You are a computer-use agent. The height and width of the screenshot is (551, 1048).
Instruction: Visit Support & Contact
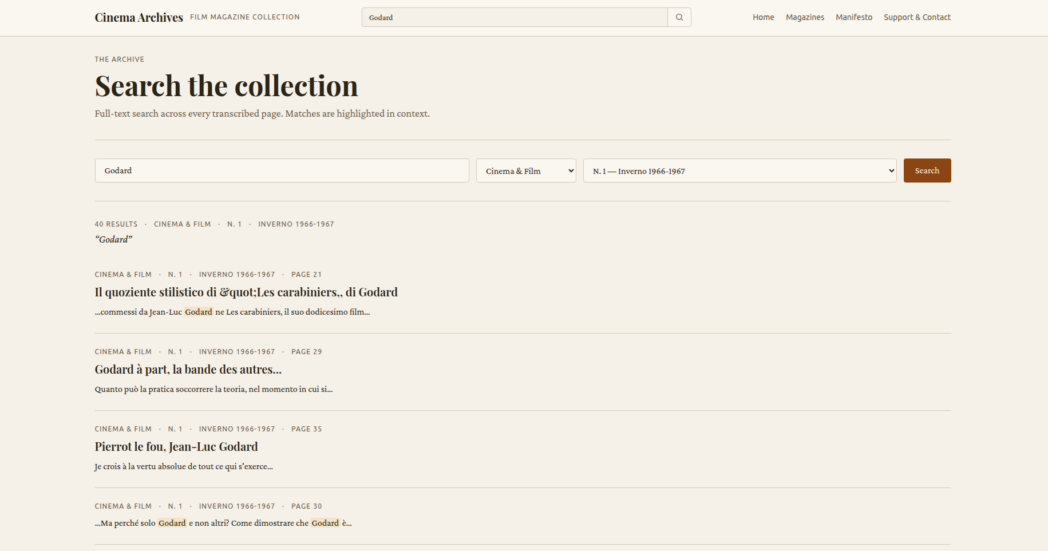click(917, 17)
